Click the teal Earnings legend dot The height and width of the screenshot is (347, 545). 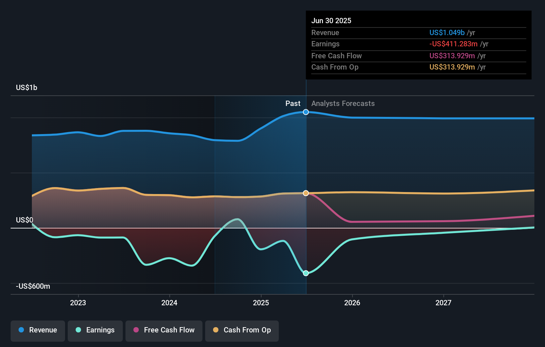tap(78, 330)
